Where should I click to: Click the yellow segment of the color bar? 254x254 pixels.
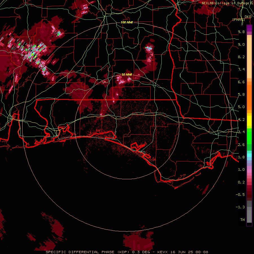(x=249, y=121)
